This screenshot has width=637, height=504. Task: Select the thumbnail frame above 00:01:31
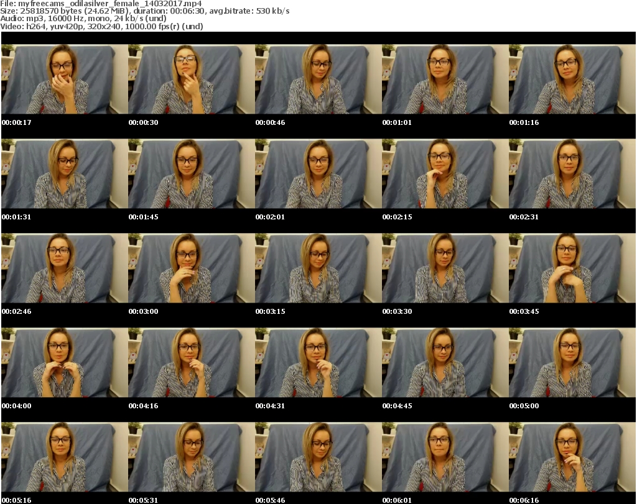[x=65, y=173]
